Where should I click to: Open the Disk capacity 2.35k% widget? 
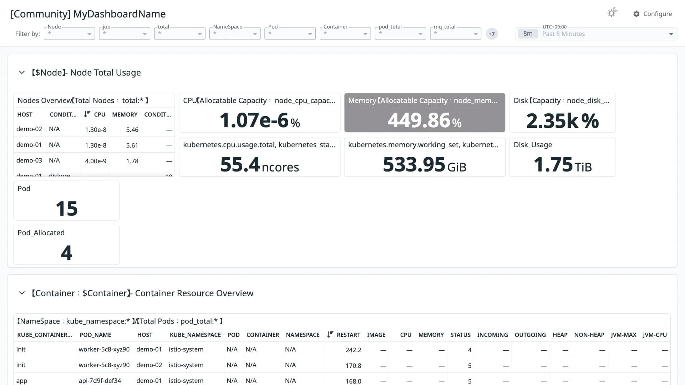[563, 113]
